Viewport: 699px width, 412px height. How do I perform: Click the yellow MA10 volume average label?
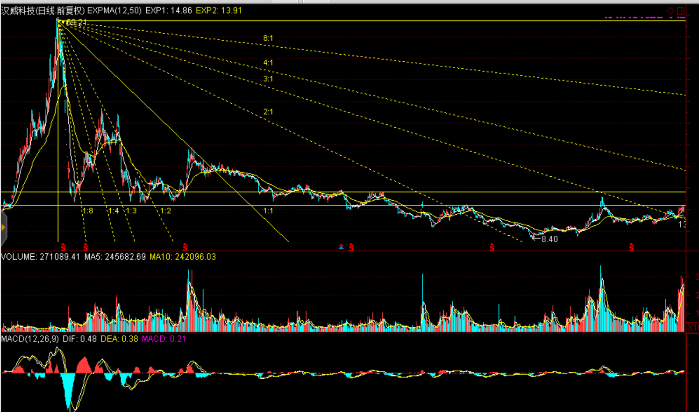[x=183, y=257]
